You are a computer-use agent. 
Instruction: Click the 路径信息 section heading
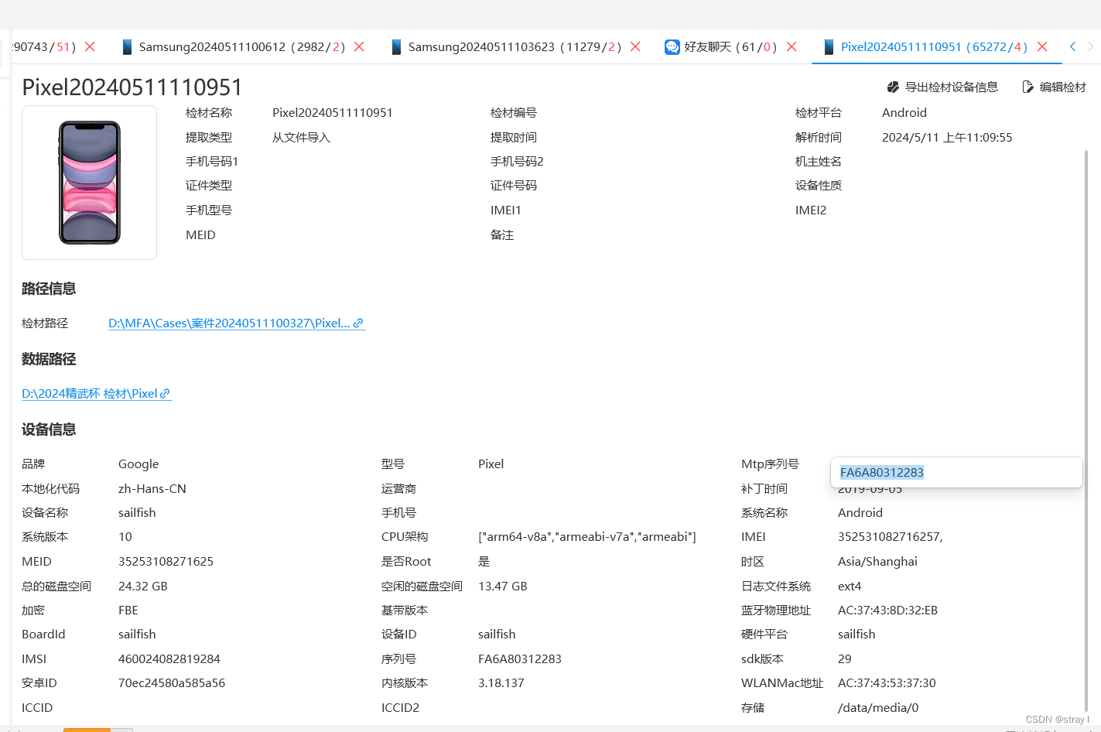[x=49, y=289]
